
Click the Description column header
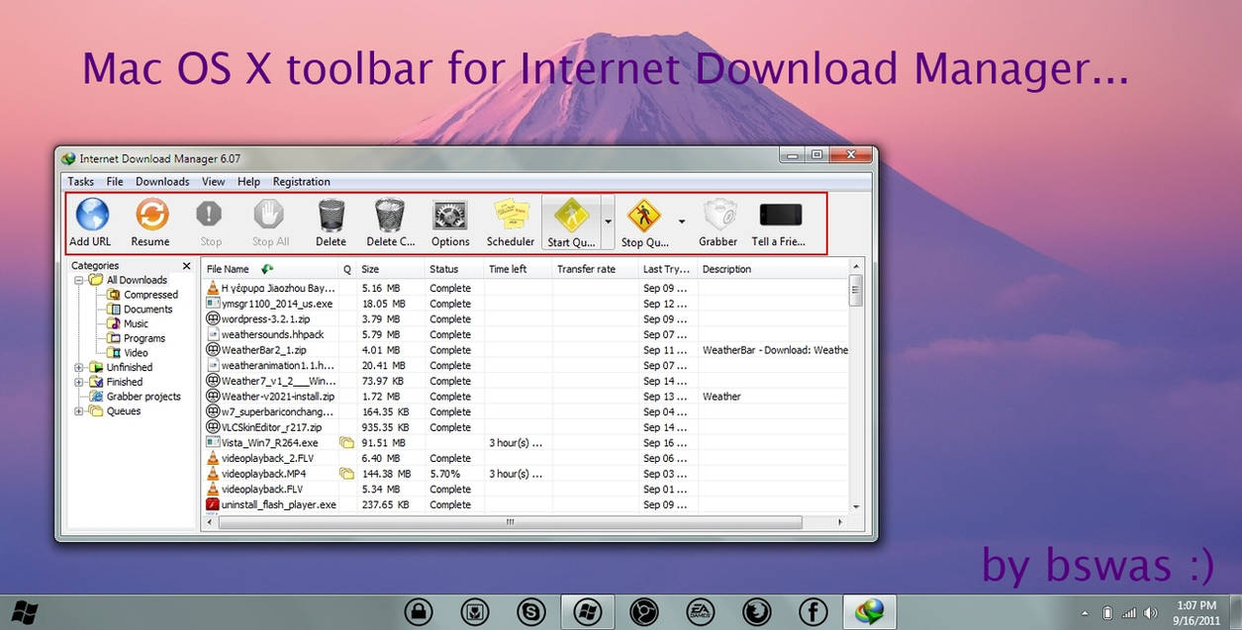tap(773, 269)
